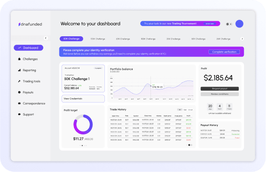This screenshot has height=172, width=266.
Task: Click the Processing payout status
Action: click(x=235, y=130)
